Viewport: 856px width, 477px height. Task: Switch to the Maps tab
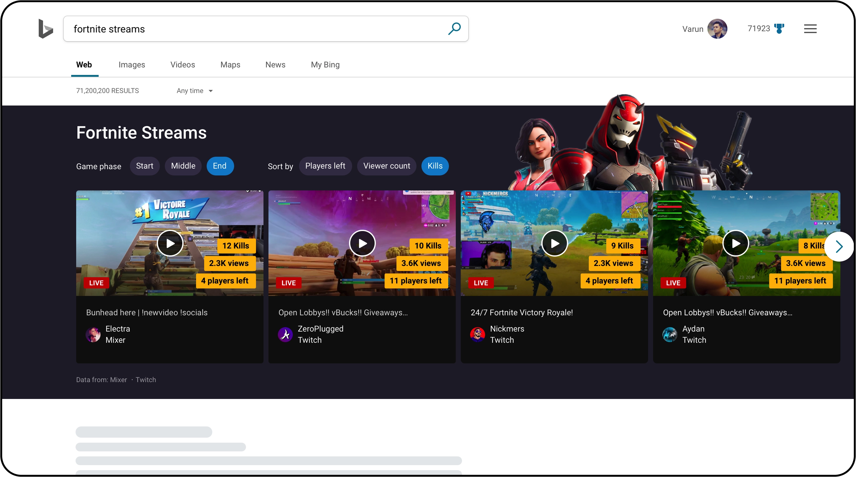[230, 65]
